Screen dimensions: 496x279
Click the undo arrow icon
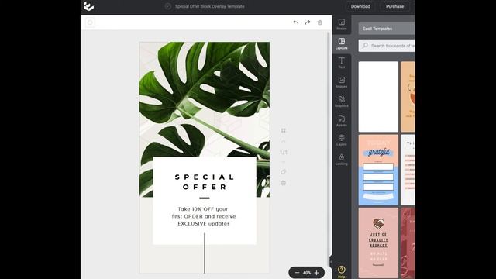coord(296,22)
